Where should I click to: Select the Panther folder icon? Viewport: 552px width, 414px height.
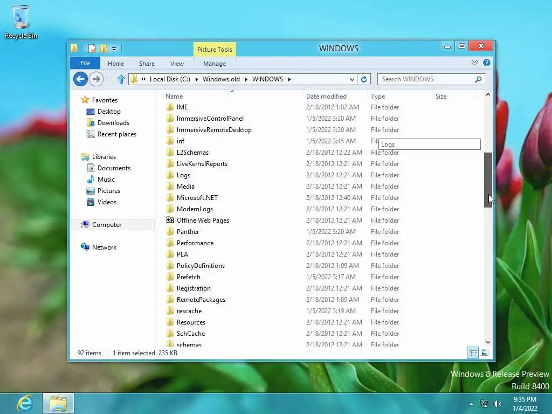tap(170, 231)
